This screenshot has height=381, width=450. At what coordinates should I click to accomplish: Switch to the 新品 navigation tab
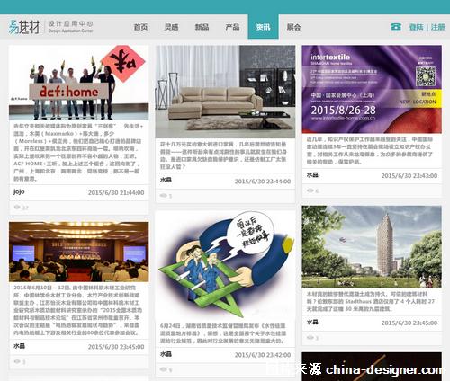202,27
